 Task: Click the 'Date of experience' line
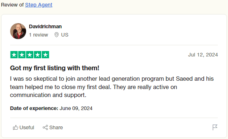tap(51, 108)
